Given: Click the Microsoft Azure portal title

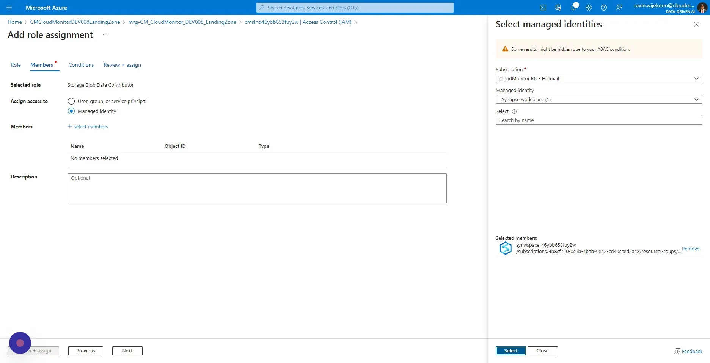Looking at the screenshot, I should point(46,8).
